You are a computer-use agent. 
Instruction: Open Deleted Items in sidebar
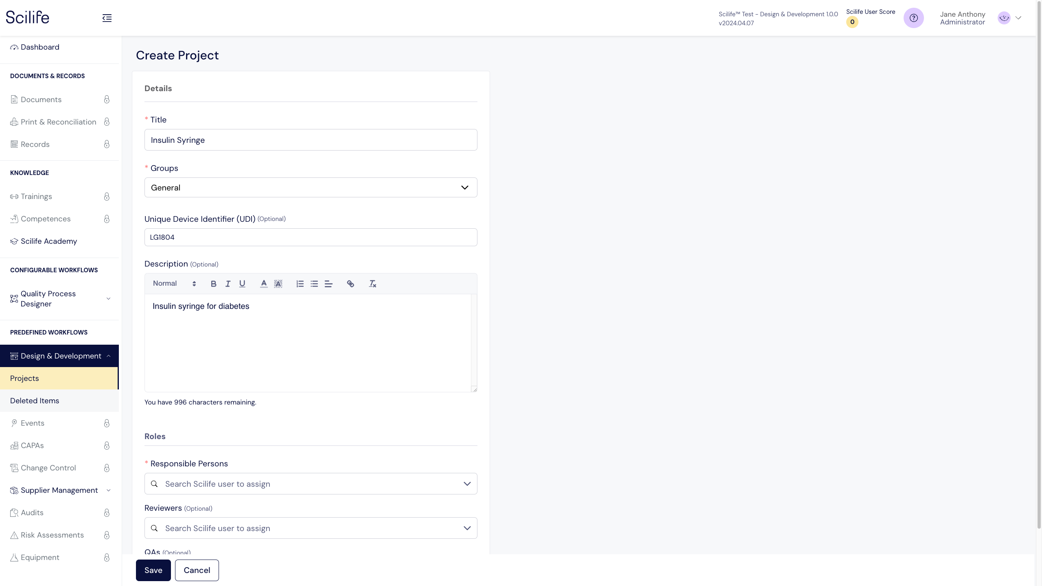coord(35,401)
